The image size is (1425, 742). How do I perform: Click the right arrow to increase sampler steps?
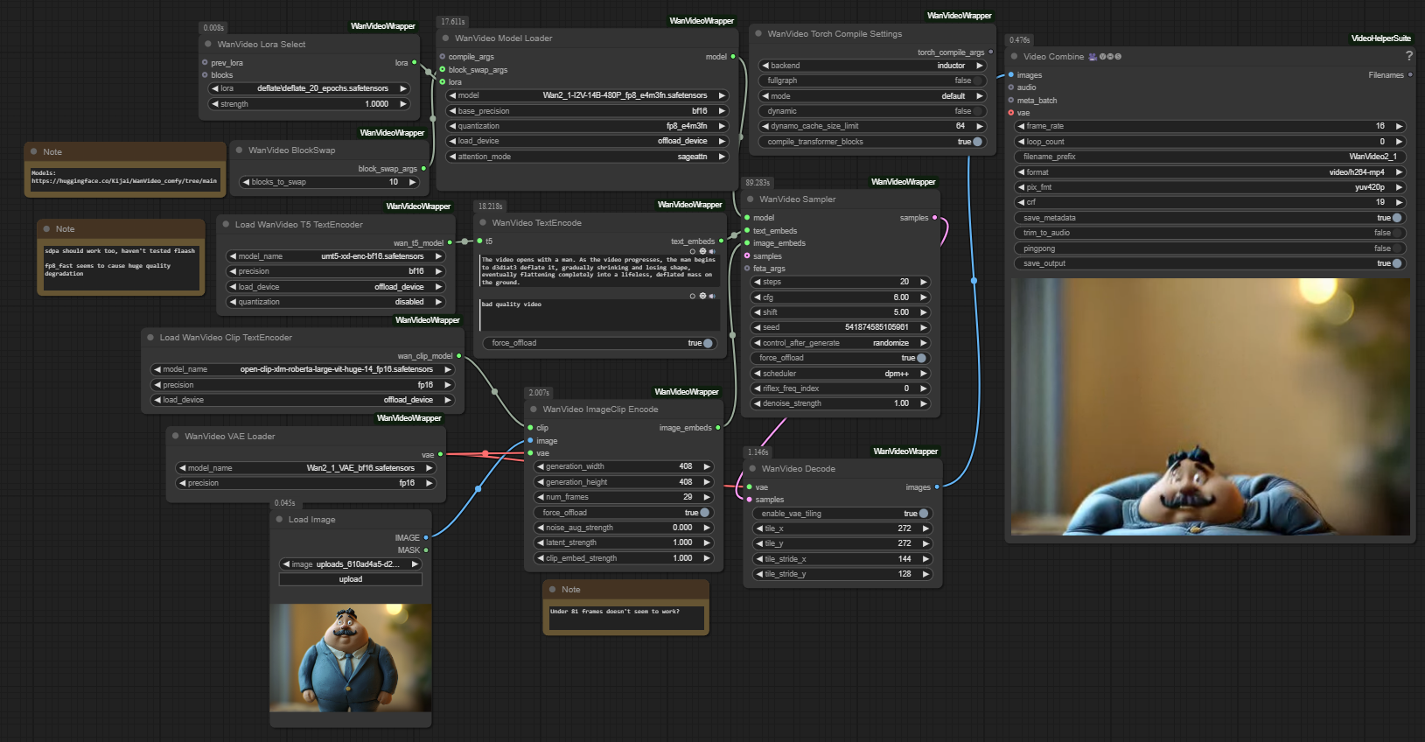(923, 282)
